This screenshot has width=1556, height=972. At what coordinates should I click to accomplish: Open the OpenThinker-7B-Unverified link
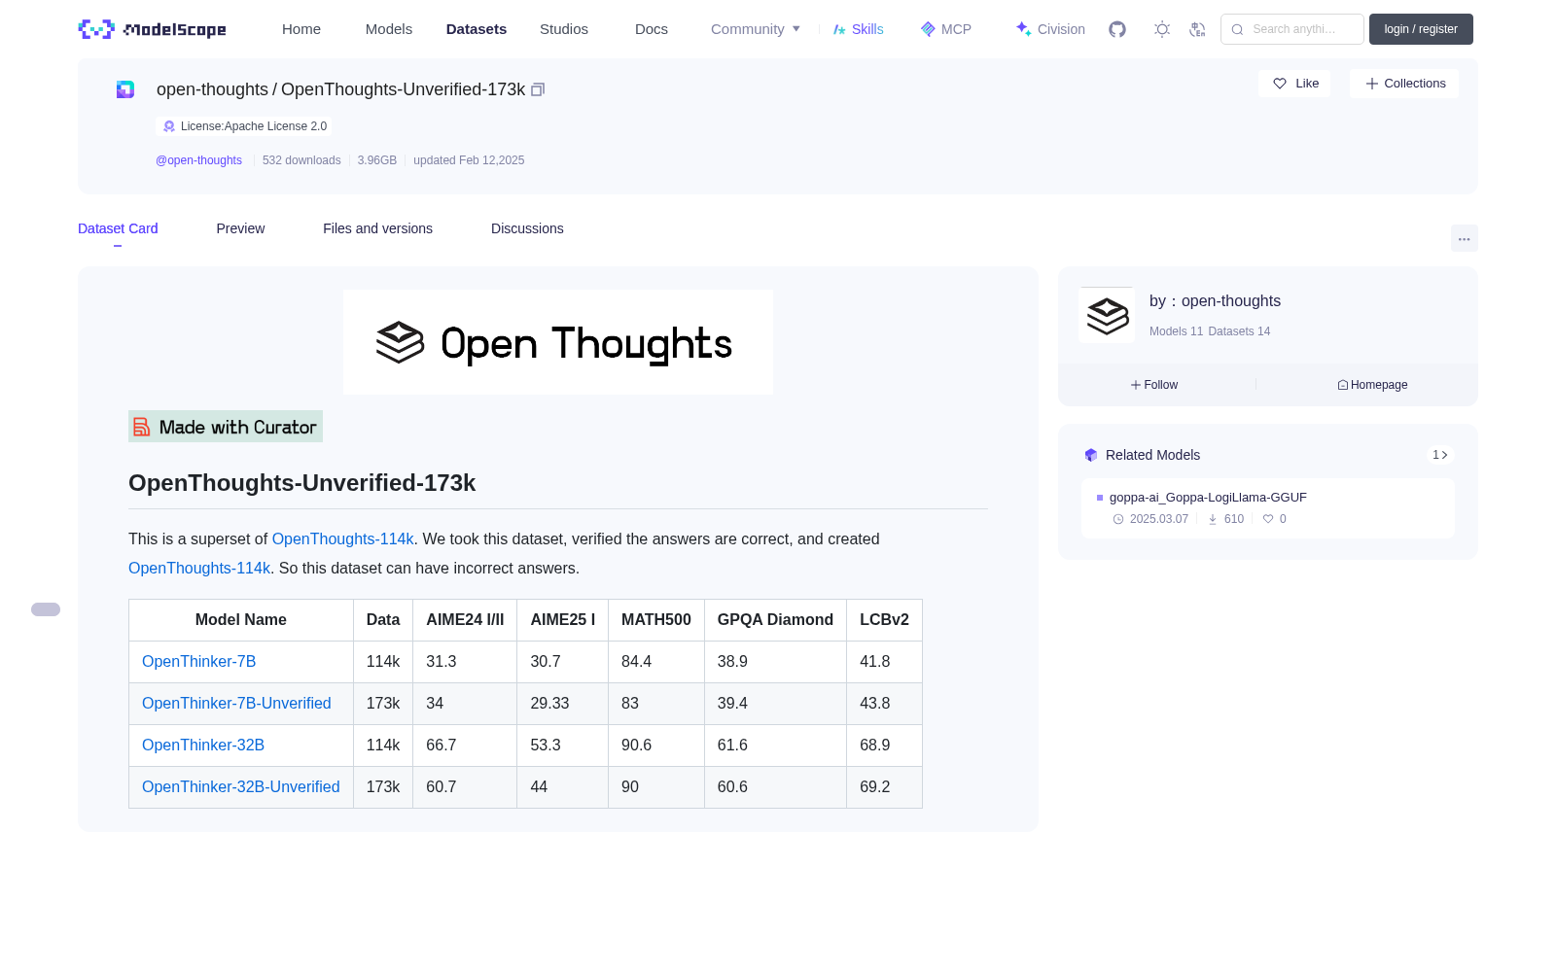click(x=236, y=703)
